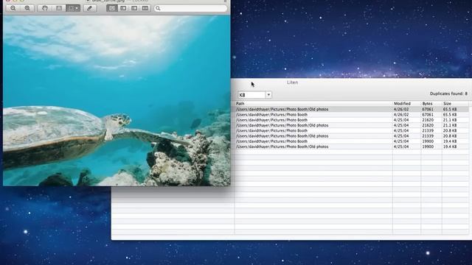Select the Photo Booth path with 67061 bytes
This screenshot has height=265, width=472.
click(x=271, y=115)
